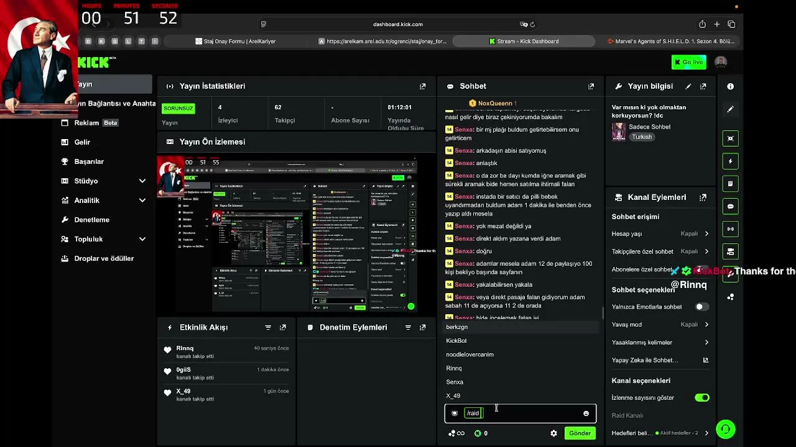Show Safari tab overview

(x=731, y=24)
